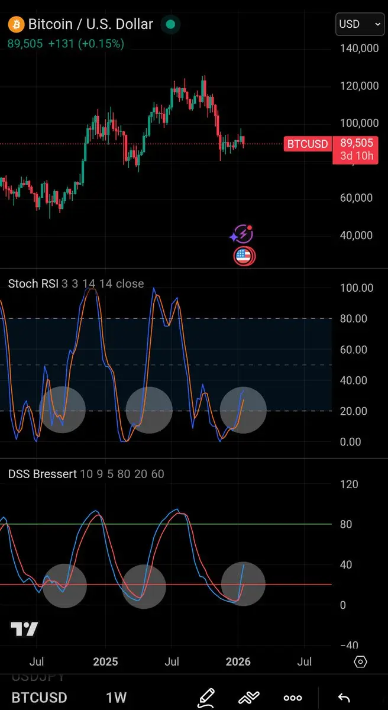Tap the +131 (+0.15%) price change text
The image size is (388, 710).
(x=86, y=44)
